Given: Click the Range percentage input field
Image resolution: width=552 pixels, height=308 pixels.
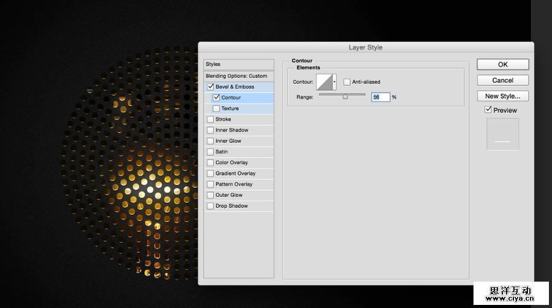Looking at the screenshot, I should [380, 97].
